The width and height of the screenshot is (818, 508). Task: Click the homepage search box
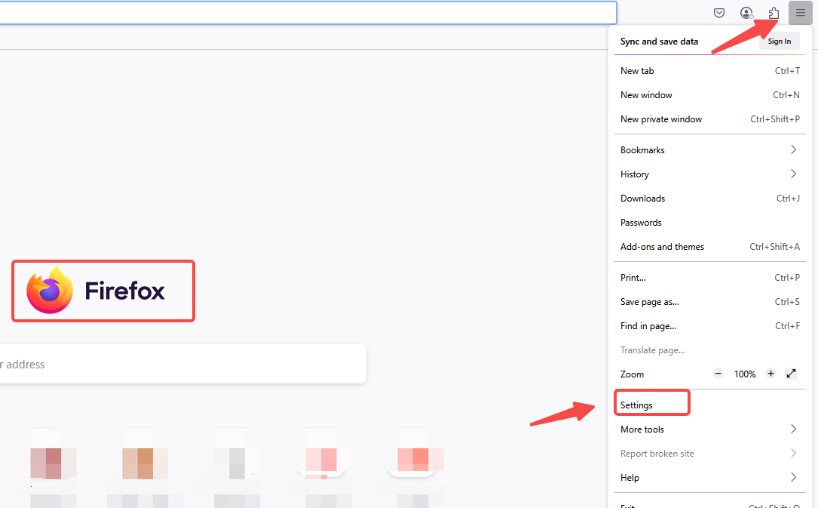click(181, 365)
